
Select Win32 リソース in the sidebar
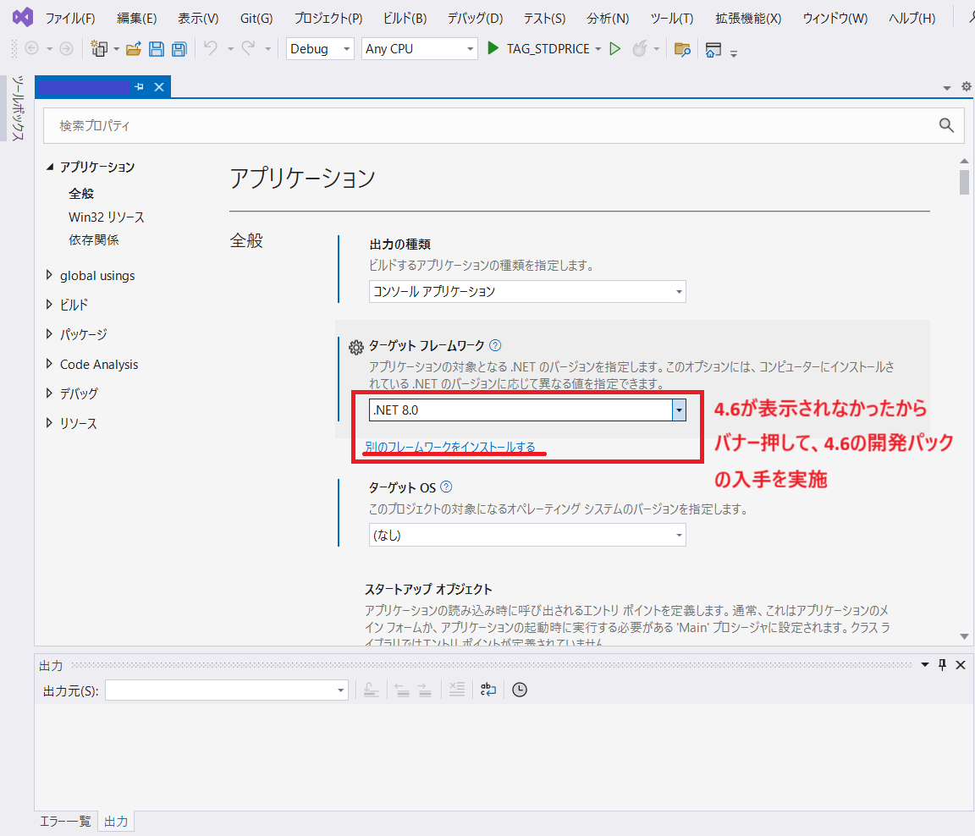coord(107,217)
